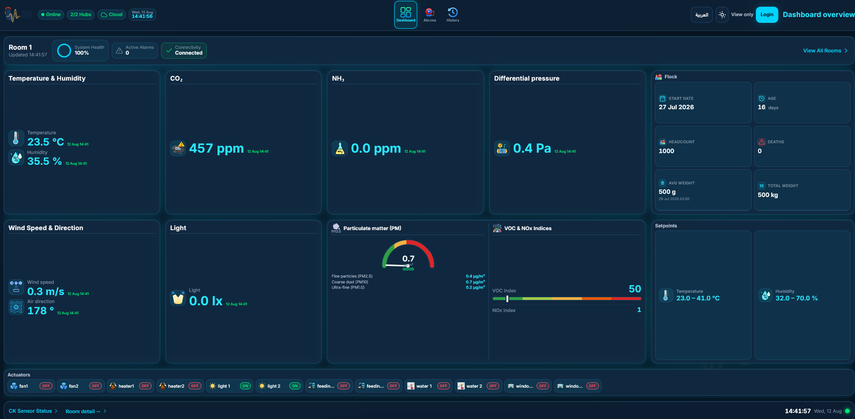Click the VOC index color bar
This screenshot has width=855, height=419.
tap(567, 299)
